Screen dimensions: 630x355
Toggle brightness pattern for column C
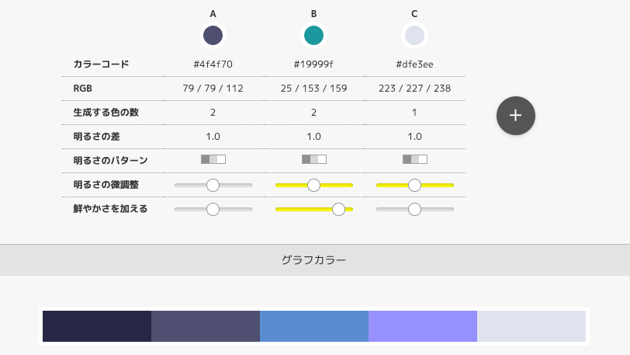click(x=415, y=159)
